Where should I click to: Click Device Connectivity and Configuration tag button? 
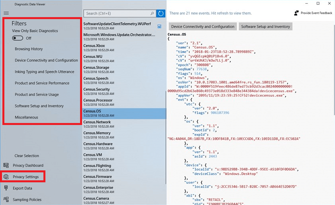click(x=203, y=27)
